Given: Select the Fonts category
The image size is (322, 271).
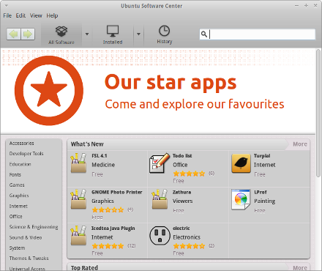Looking at the screenshot, I should (x=15, y=174).
